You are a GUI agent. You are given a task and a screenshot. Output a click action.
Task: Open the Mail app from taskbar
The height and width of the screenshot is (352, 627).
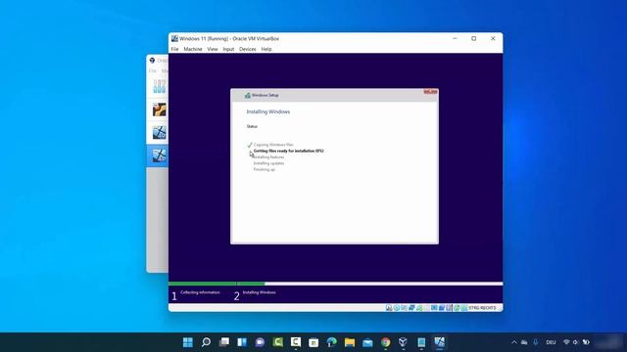(367, 342)
